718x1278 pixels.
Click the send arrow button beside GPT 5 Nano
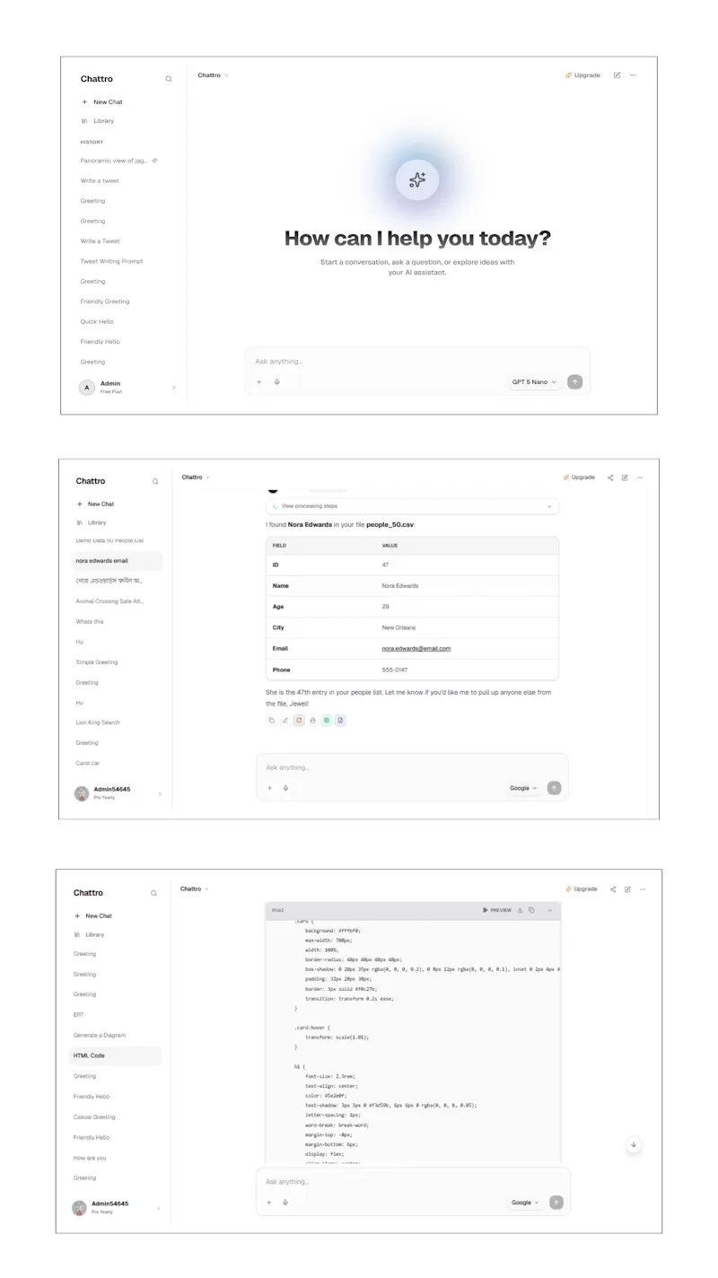[575, 382]
